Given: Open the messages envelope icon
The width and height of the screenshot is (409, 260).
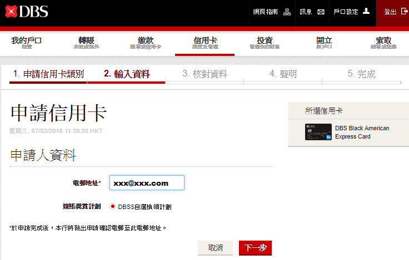Looking at the screenshot, I should 321,12.
